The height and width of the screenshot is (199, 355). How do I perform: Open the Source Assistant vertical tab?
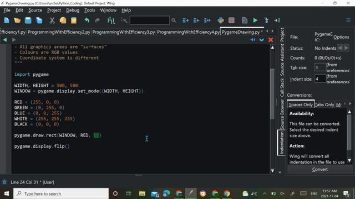pyautogui.click(x=282, y=60)
